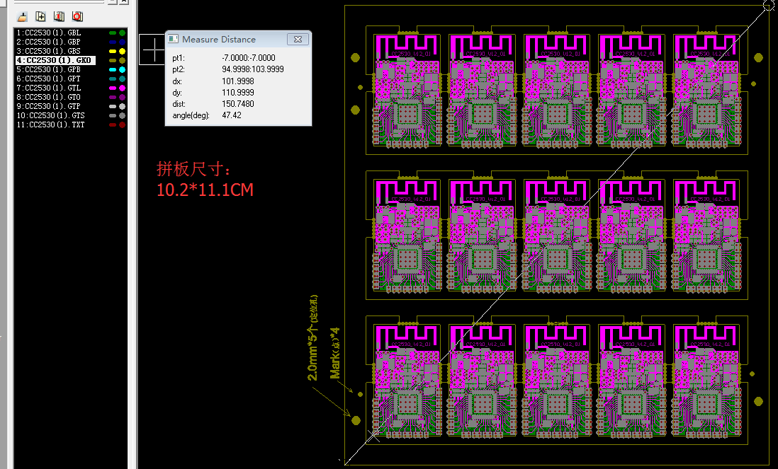Click the yellow dash swatch for GBS layer
Screen dimensions: 778x469
coord(112,52)
